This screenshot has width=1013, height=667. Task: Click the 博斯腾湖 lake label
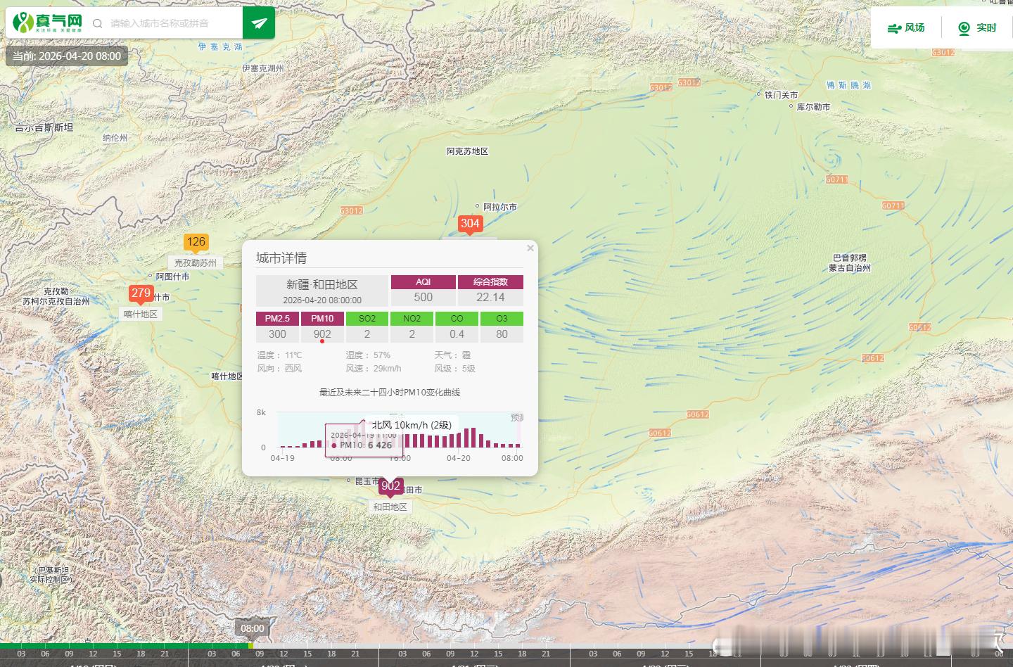848,85
